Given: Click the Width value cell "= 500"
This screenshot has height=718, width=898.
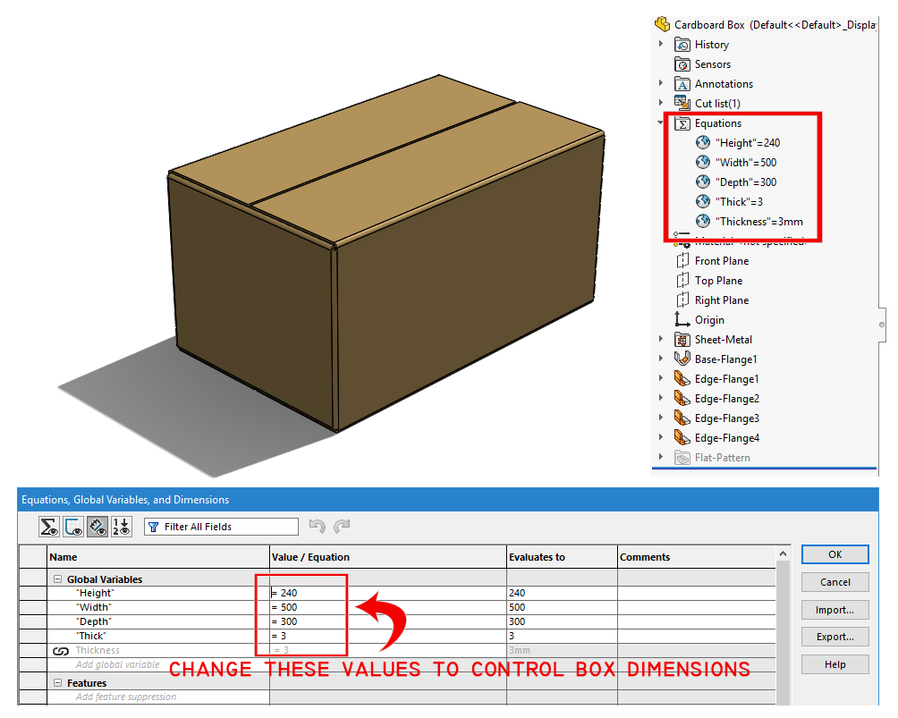Looking at the screenshot, I should point(387,607).
